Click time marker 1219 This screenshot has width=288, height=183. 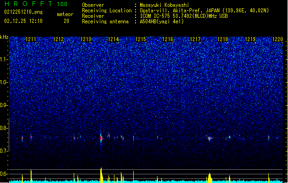tap(250, 39)
